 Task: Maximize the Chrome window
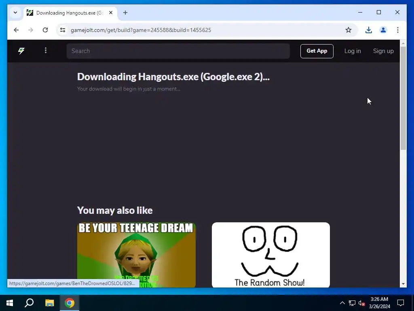pos(379,12)
